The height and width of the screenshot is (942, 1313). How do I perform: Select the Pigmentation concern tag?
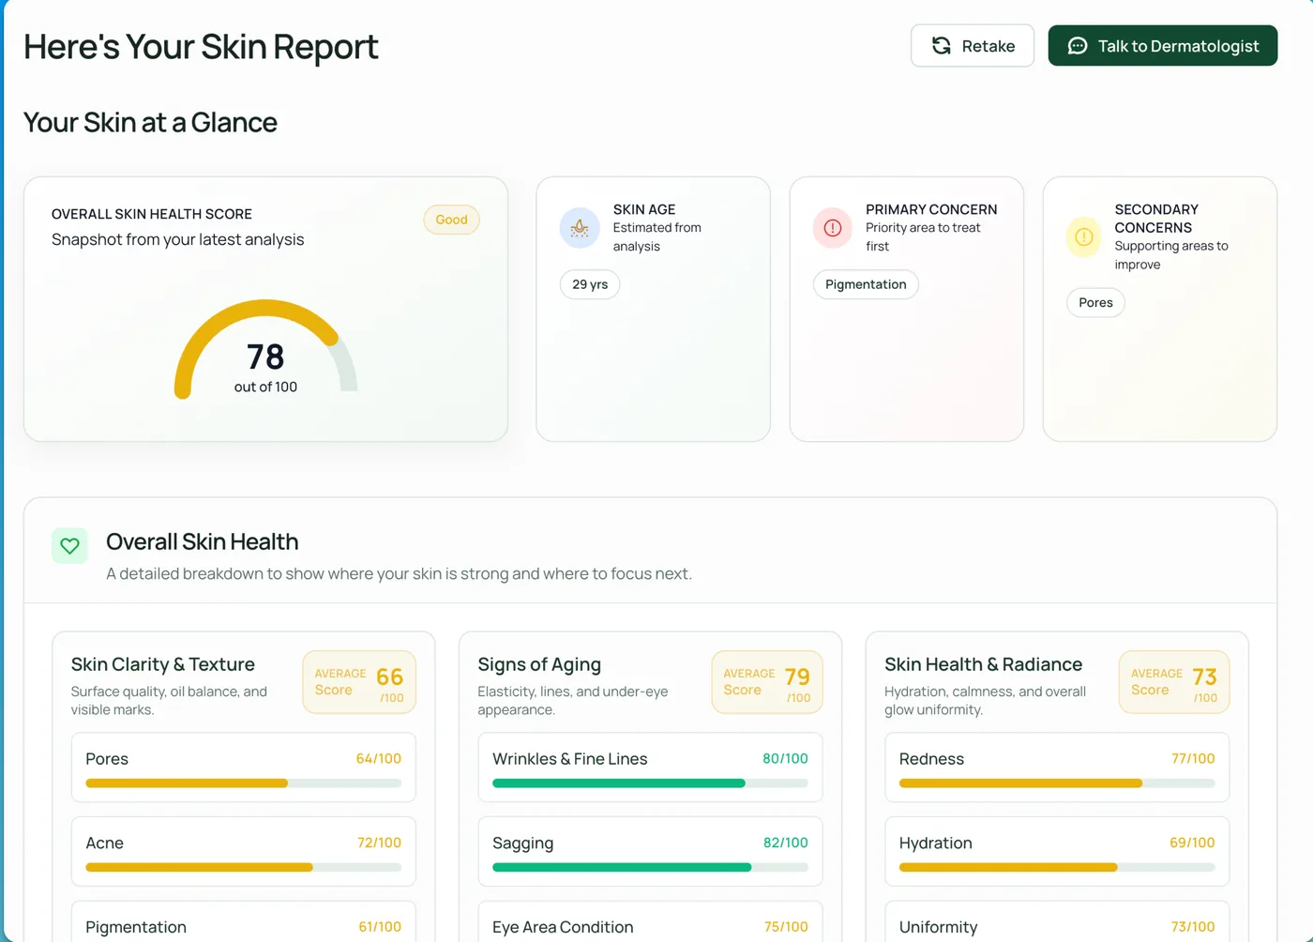click(x=866, y=284)
